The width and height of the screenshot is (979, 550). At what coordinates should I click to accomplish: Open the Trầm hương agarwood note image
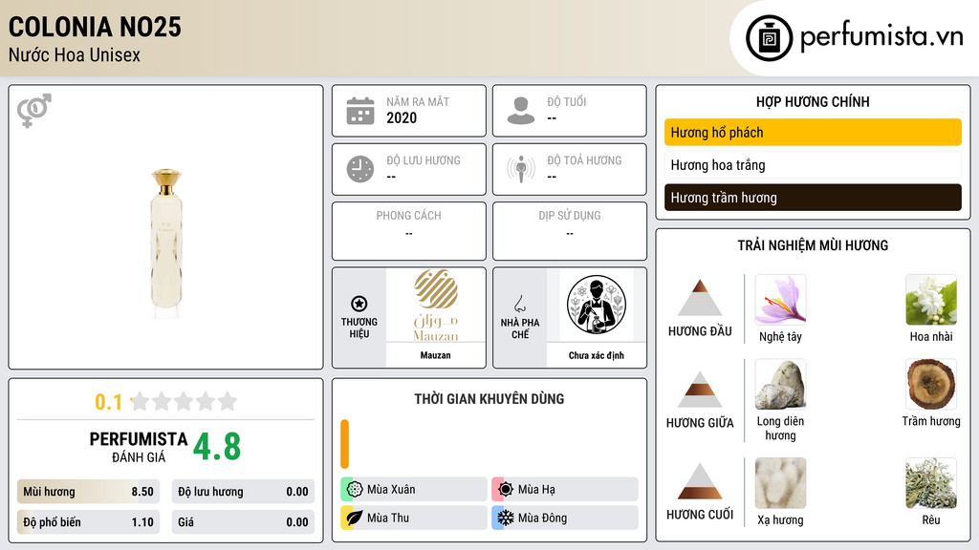931,385
